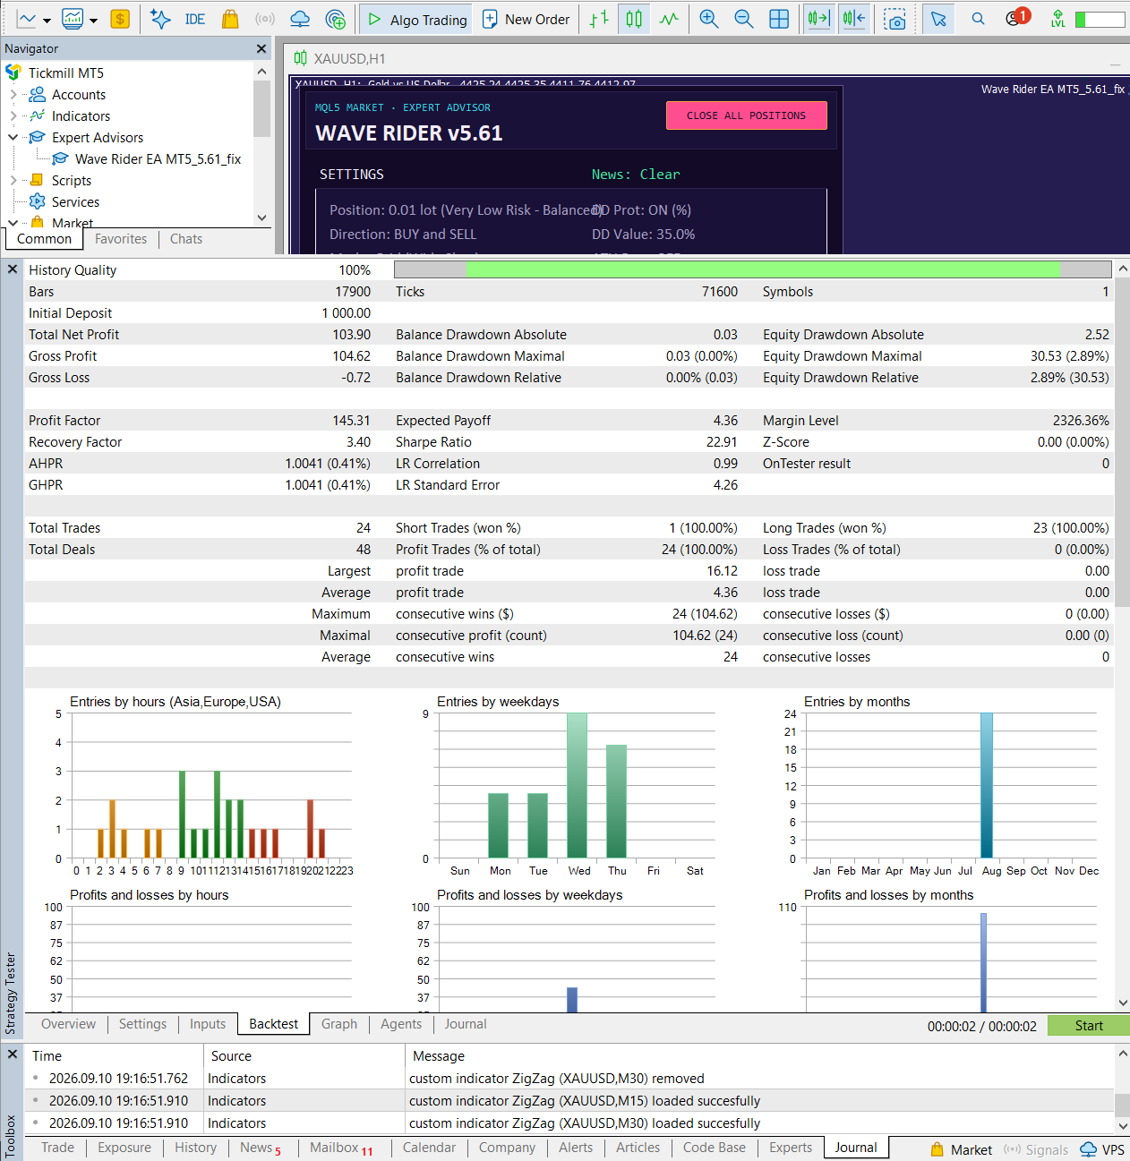1130x1161 pixels.
Task: Open the AI sparkle assistant icon
Action: coord(160,19)
